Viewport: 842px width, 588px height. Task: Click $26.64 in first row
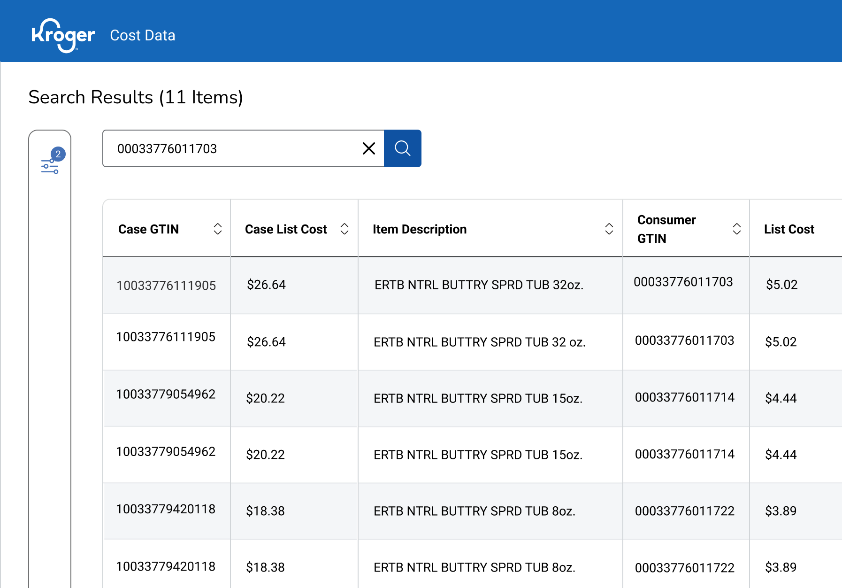coord(266,285)
